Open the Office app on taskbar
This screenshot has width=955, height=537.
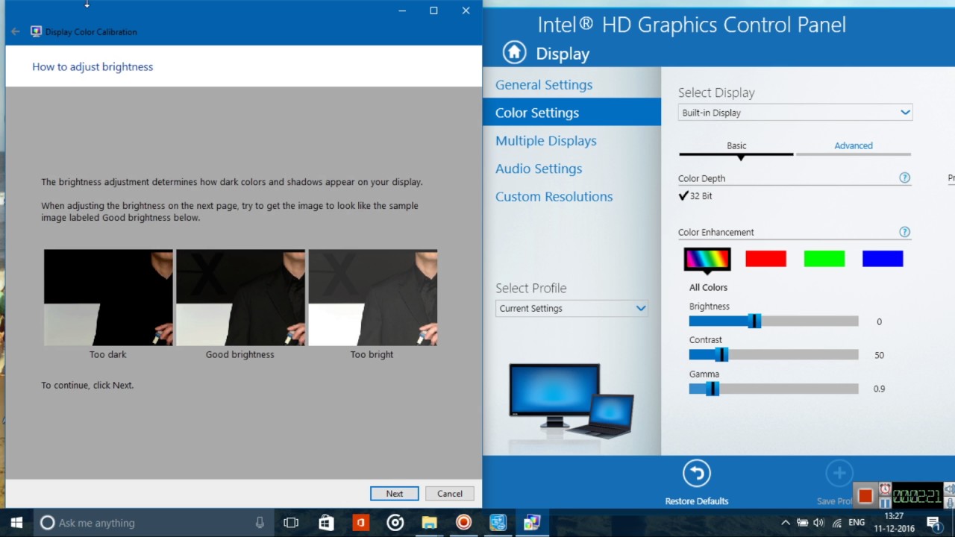pyautogui.click(x=360, y=523)
